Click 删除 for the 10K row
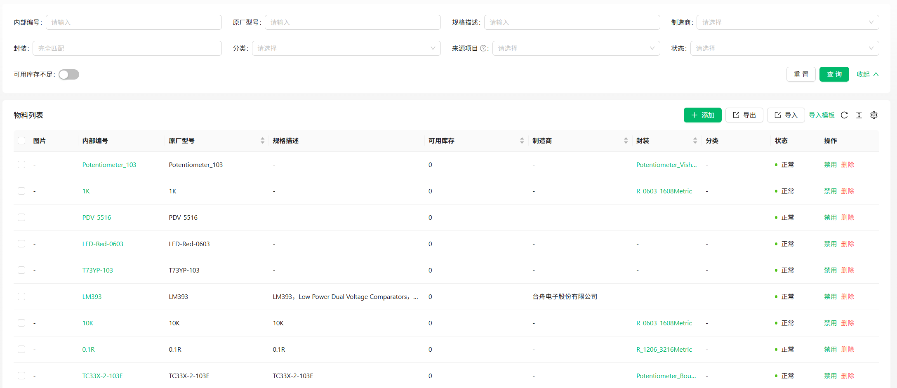This screenshot has width=897, height=388. coord(848,323)
